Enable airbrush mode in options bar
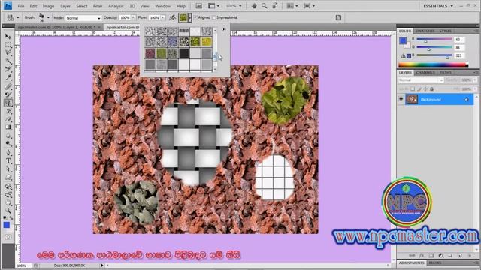This screenshot has width=481, height=270. coord(172,18)
